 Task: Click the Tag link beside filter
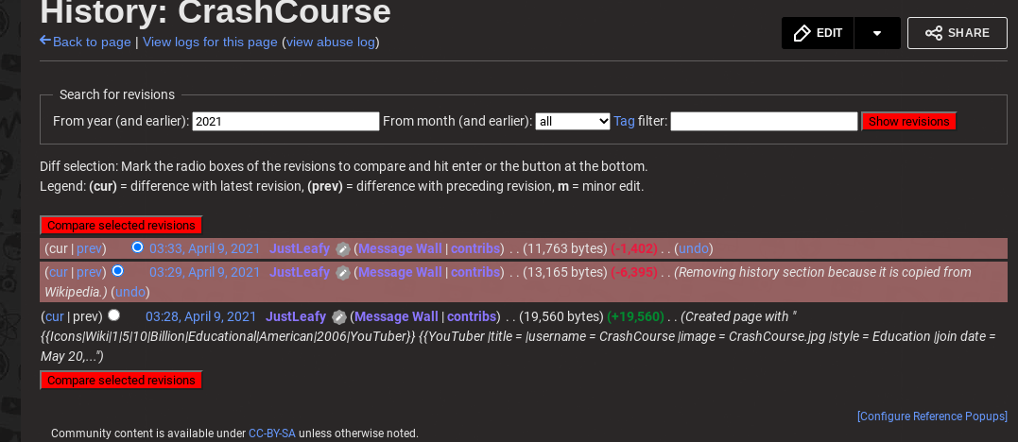point(624,122)
